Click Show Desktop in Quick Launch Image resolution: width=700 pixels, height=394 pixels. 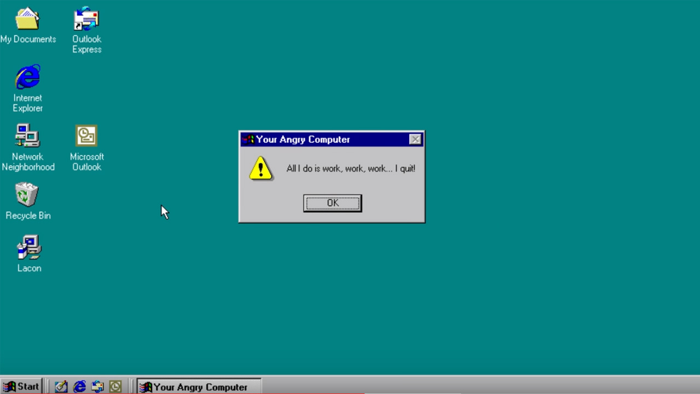click(61, 387)
